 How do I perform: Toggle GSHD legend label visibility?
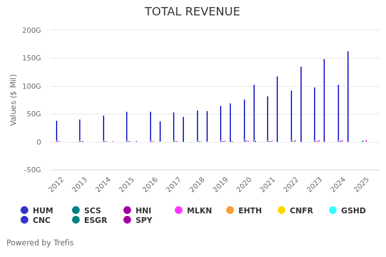click(353, 210)
